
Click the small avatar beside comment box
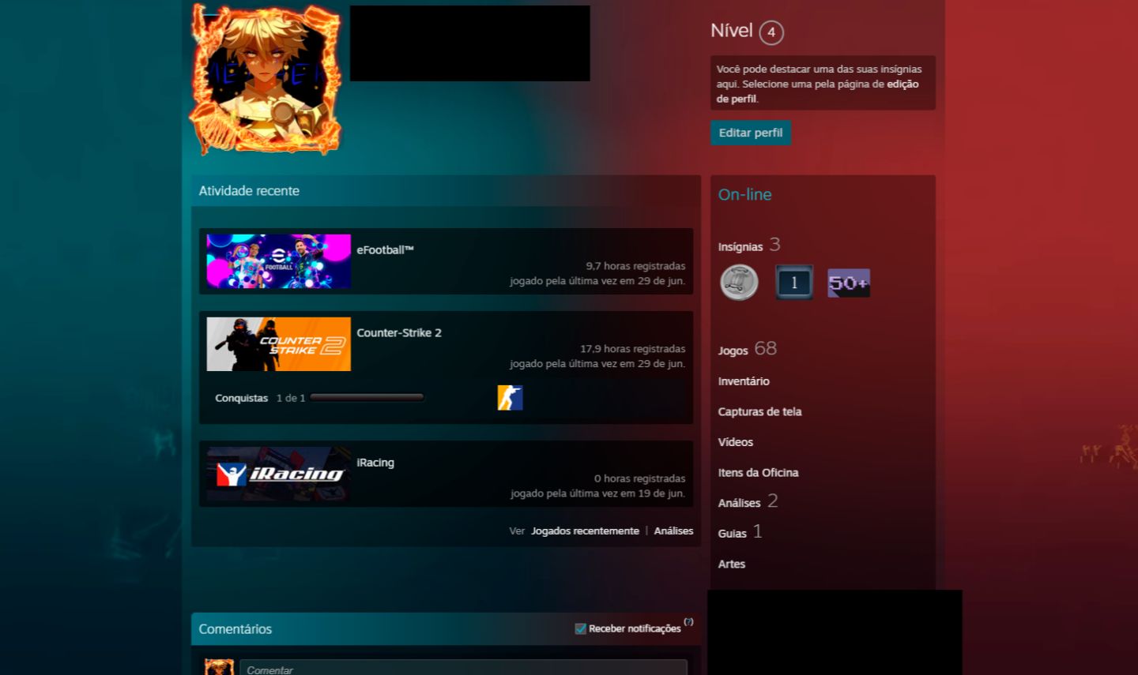(x=219, y=667)
